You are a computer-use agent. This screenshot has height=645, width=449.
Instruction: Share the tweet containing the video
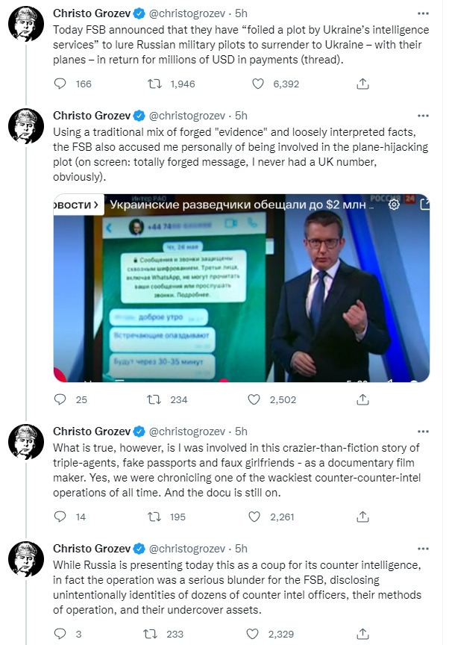point(362,399)
